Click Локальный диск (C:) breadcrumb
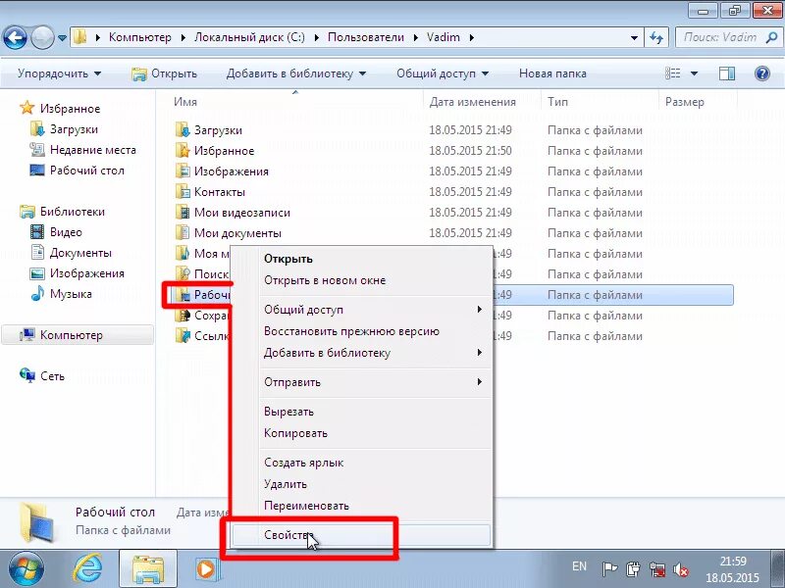Screen dimensions: 785x588 coord(249,37)
